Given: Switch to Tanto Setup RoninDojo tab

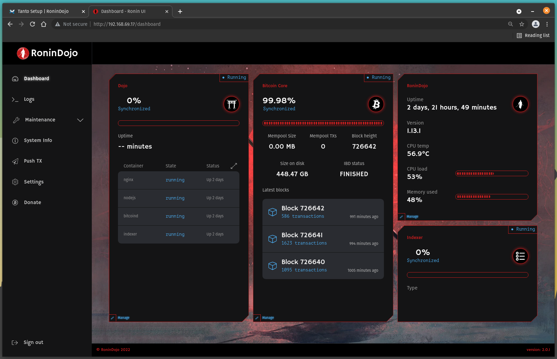Looking at the screenshot, I should click(43, 12).
